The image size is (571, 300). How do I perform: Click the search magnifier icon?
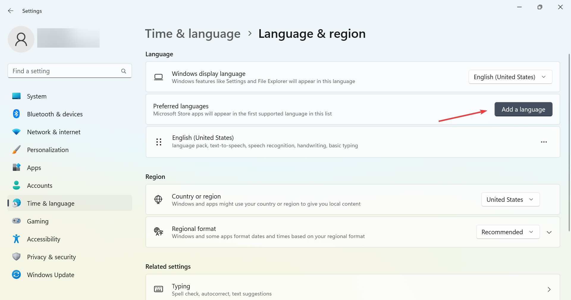[124, 71]
